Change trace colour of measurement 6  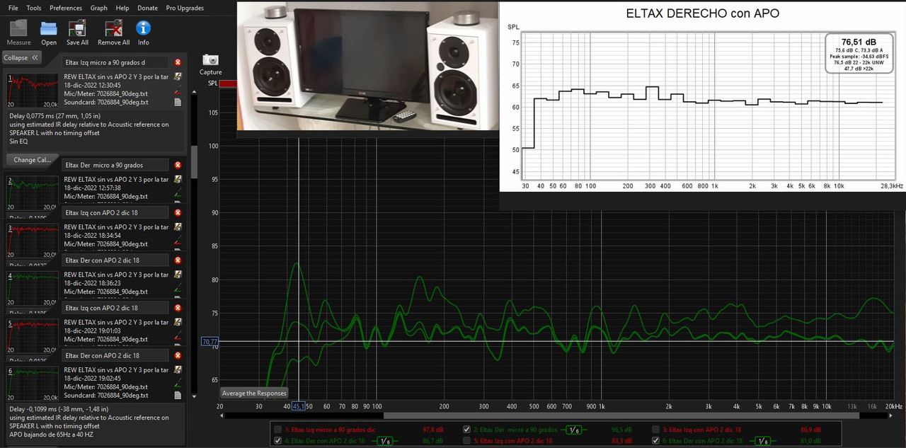tap(178, 382)
